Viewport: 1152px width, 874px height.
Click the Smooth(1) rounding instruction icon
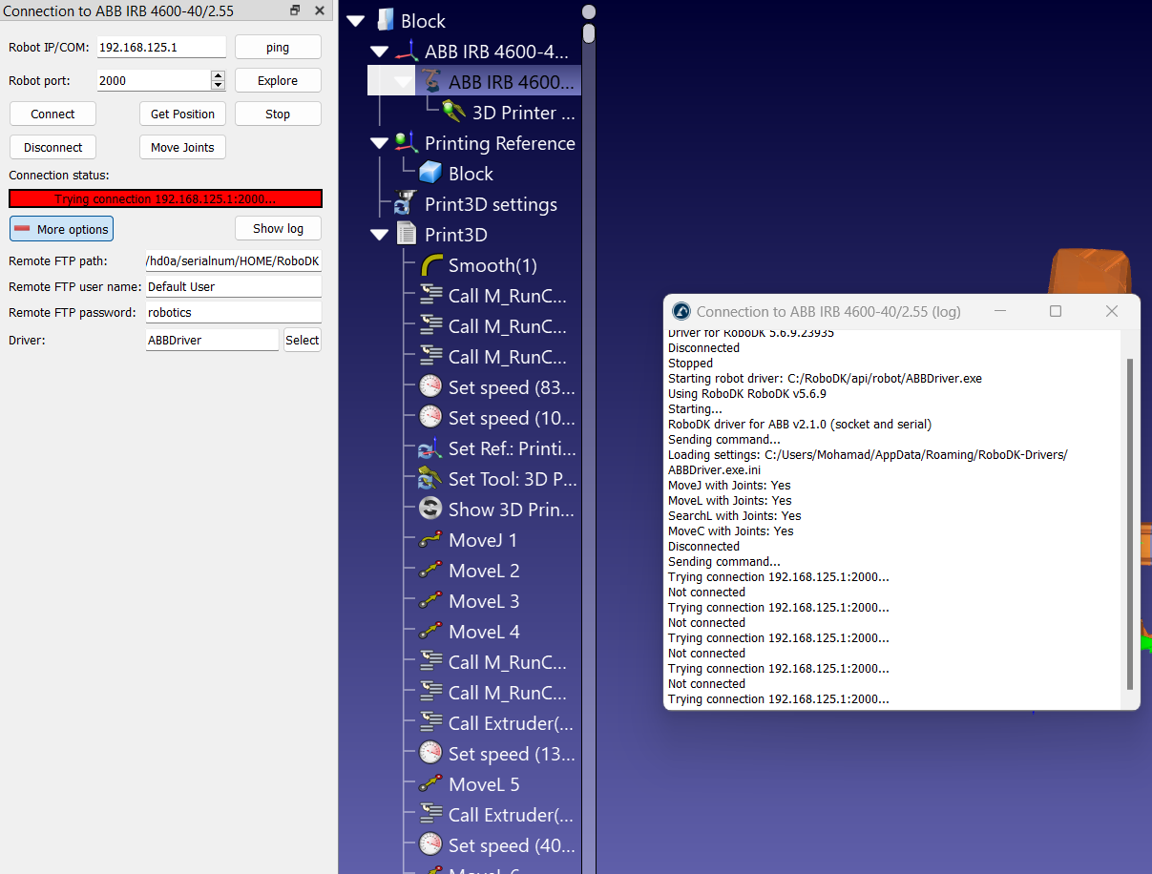430,265
